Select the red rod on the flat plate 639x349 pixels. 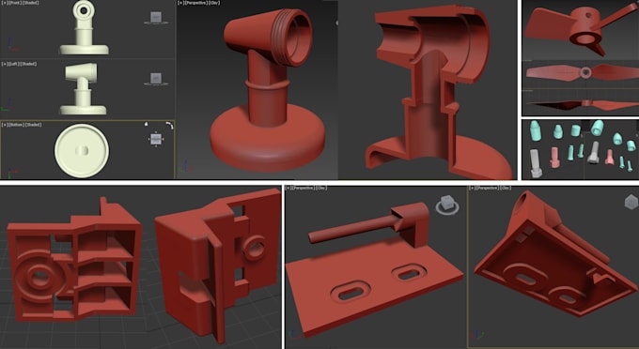pos(352,231)
